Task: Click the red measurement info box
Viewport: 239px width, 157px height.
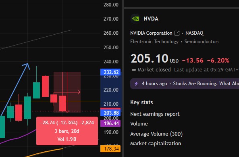Action: click(67, 131)
